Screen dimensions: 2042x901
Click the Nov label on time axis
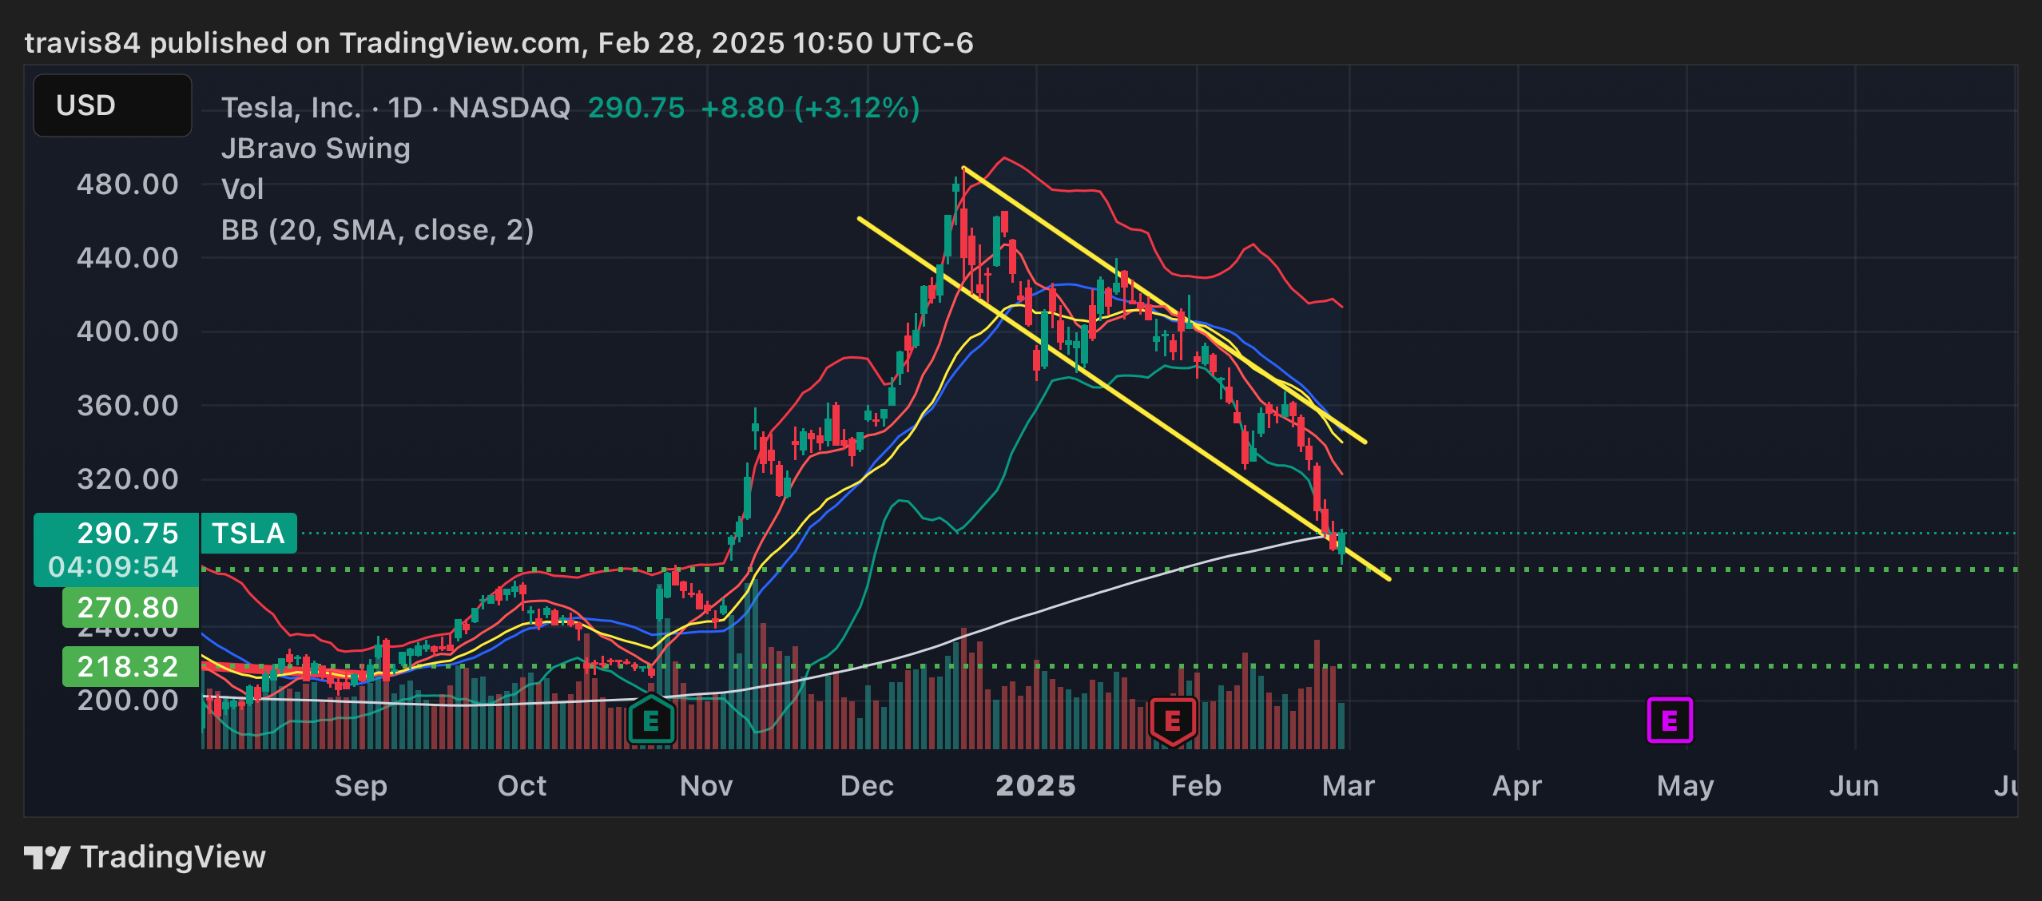(x=707, y=786)
